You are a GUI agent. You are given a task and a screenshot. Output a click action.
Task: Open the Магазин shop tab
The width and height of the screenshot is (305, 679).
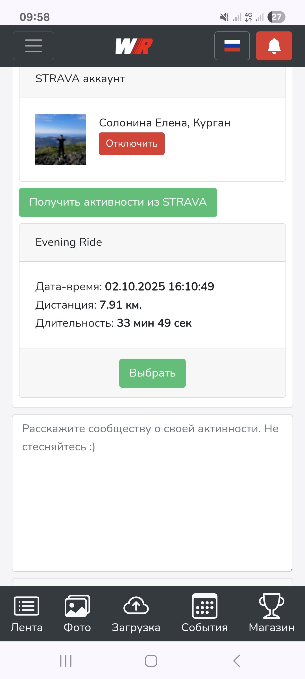(x=272, y=613)
